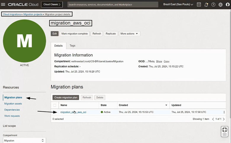Go to the previous page arrow in pagination
Viewport: 231px width, 143px height.
point(213,119)
